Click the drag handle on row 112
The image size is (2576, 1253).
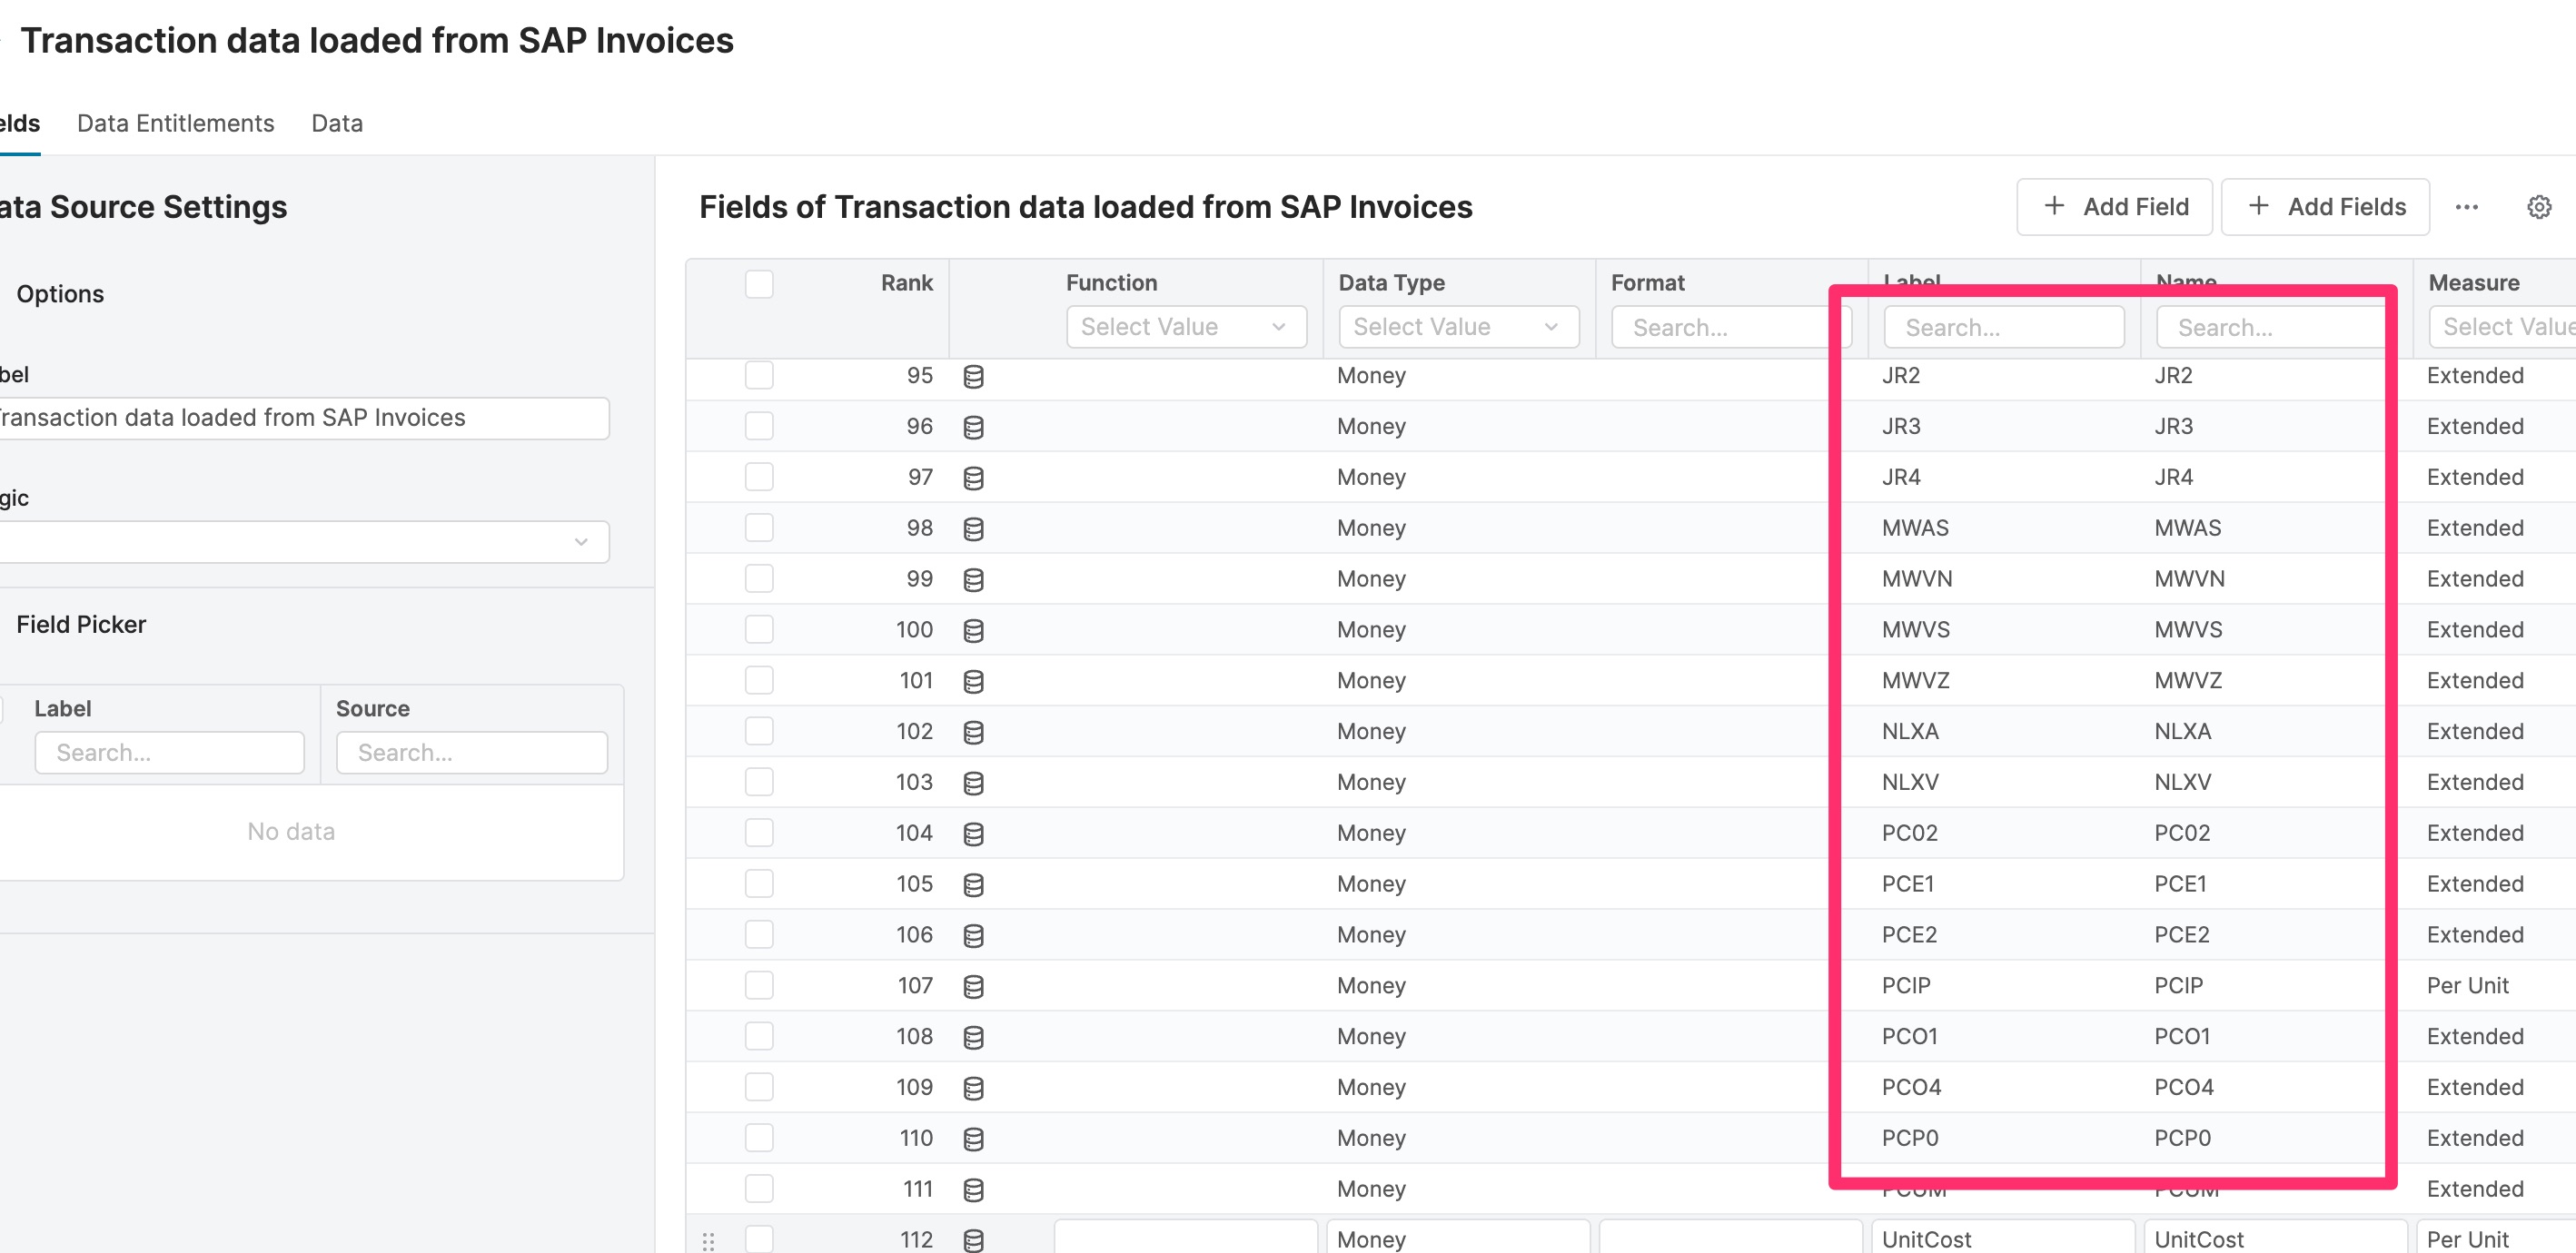click(x=708, y=1241)
